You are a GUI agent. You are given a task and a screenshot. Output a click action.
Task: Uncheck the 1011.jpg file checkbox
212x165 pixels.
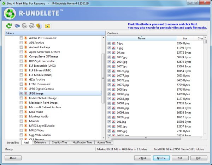tap(109, 127)
